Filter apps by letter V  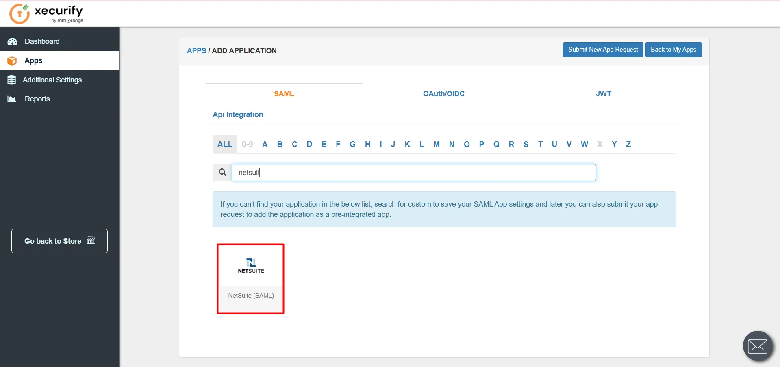[569, 144]
